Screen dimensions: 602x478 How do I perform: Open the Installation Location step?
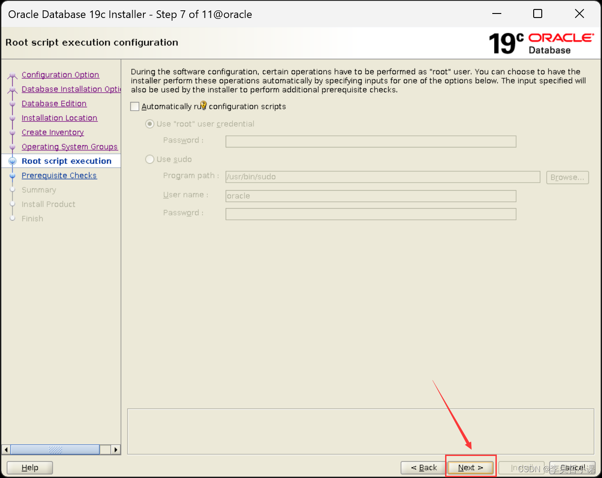[59, 118]
